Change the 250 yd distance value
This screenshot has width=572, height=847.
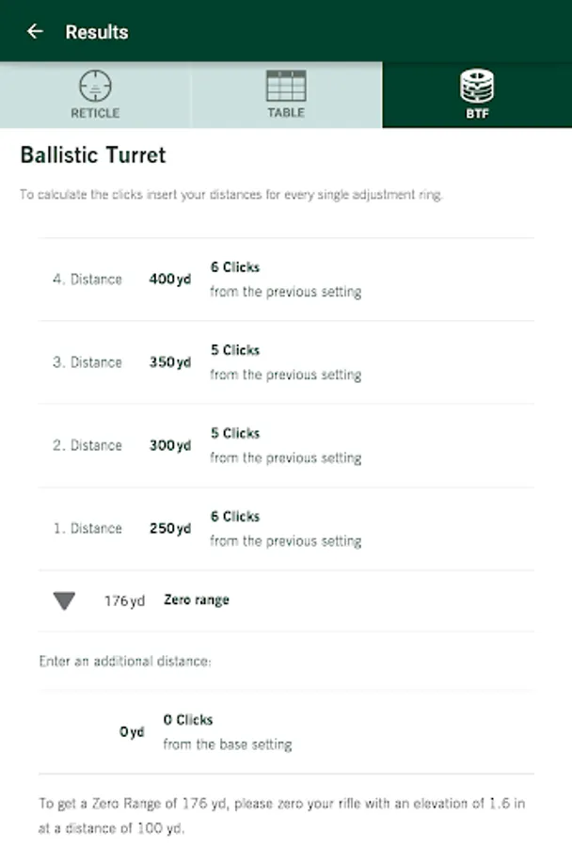tap(169, 529)
